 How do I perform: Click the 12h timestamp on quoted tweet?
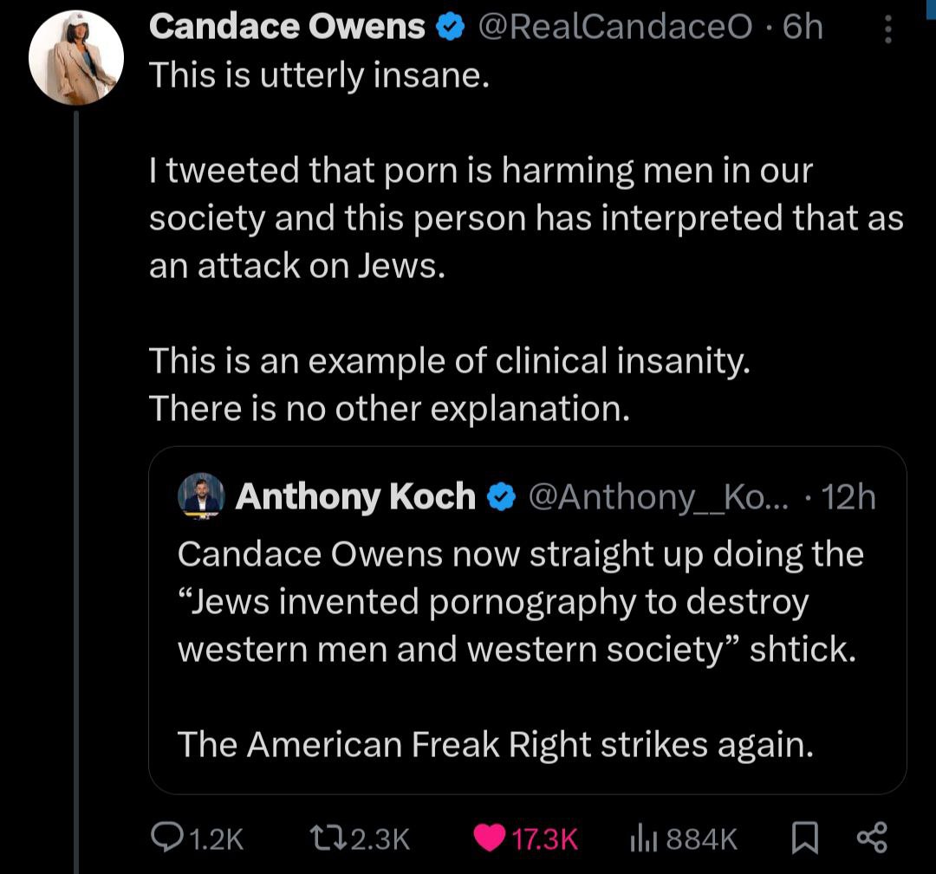click(848, 497)
